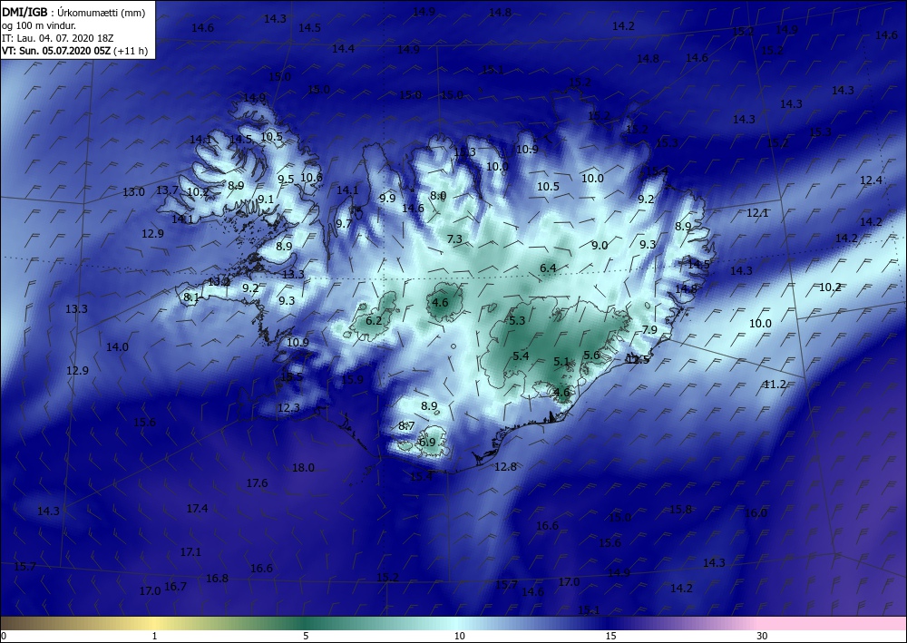Image resolution: width=907 pixels, height=643 pixels.
Task: Click the 17.4 value over the ocean
Action: [x=197, y=508]
